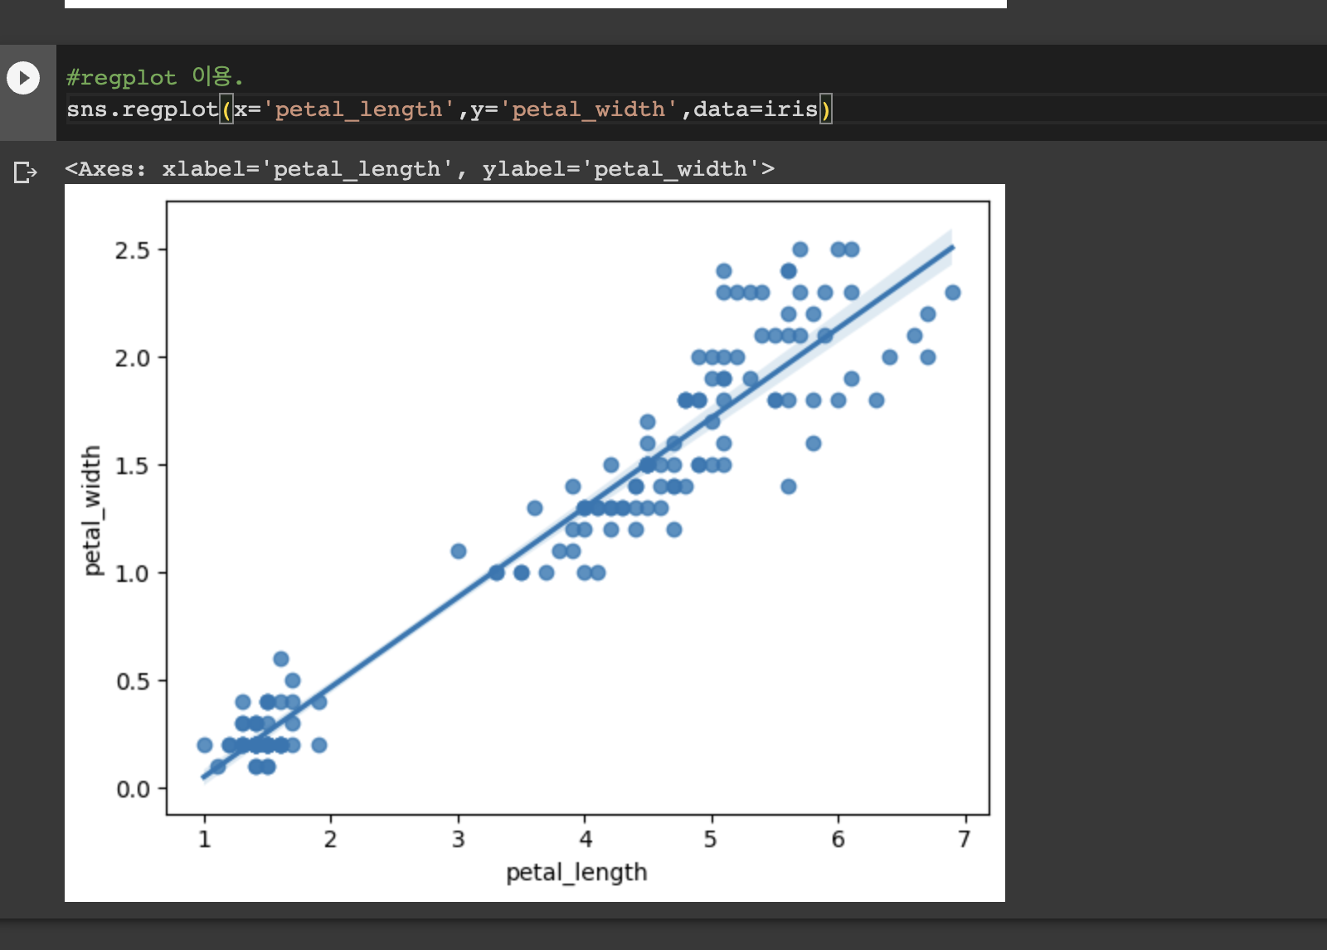Click the 2.5 y-axis tick label
The height and width of the screenshot is (950, 1327).
[133, 250]
